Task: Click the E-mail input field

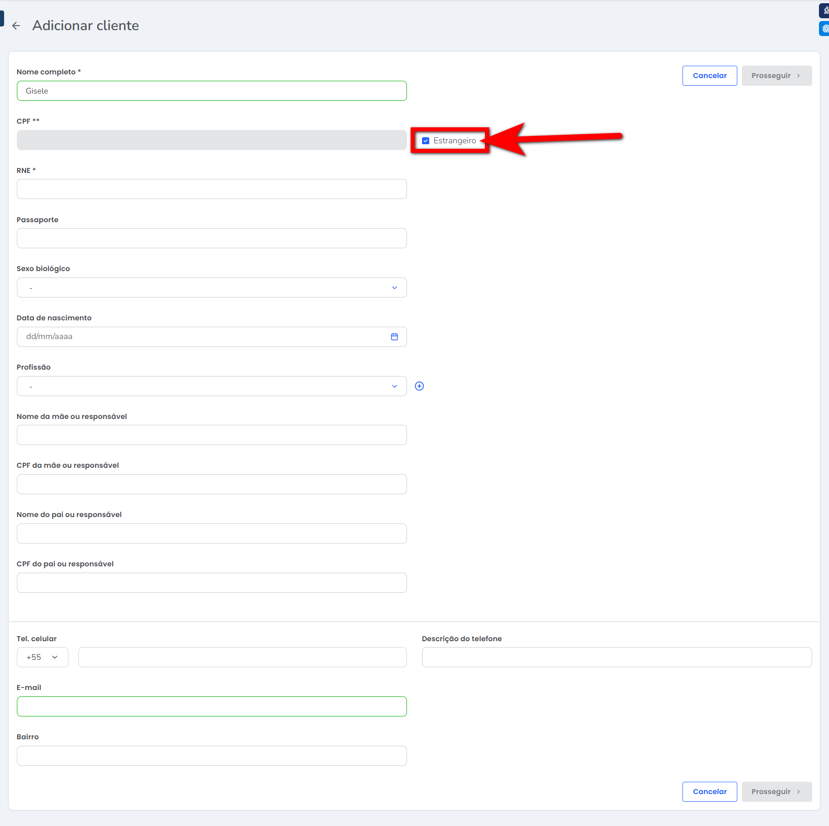Action: click(x=212, y=706)
